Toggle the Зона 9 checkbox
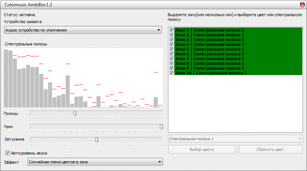The image size is (307, 171). 172,68
